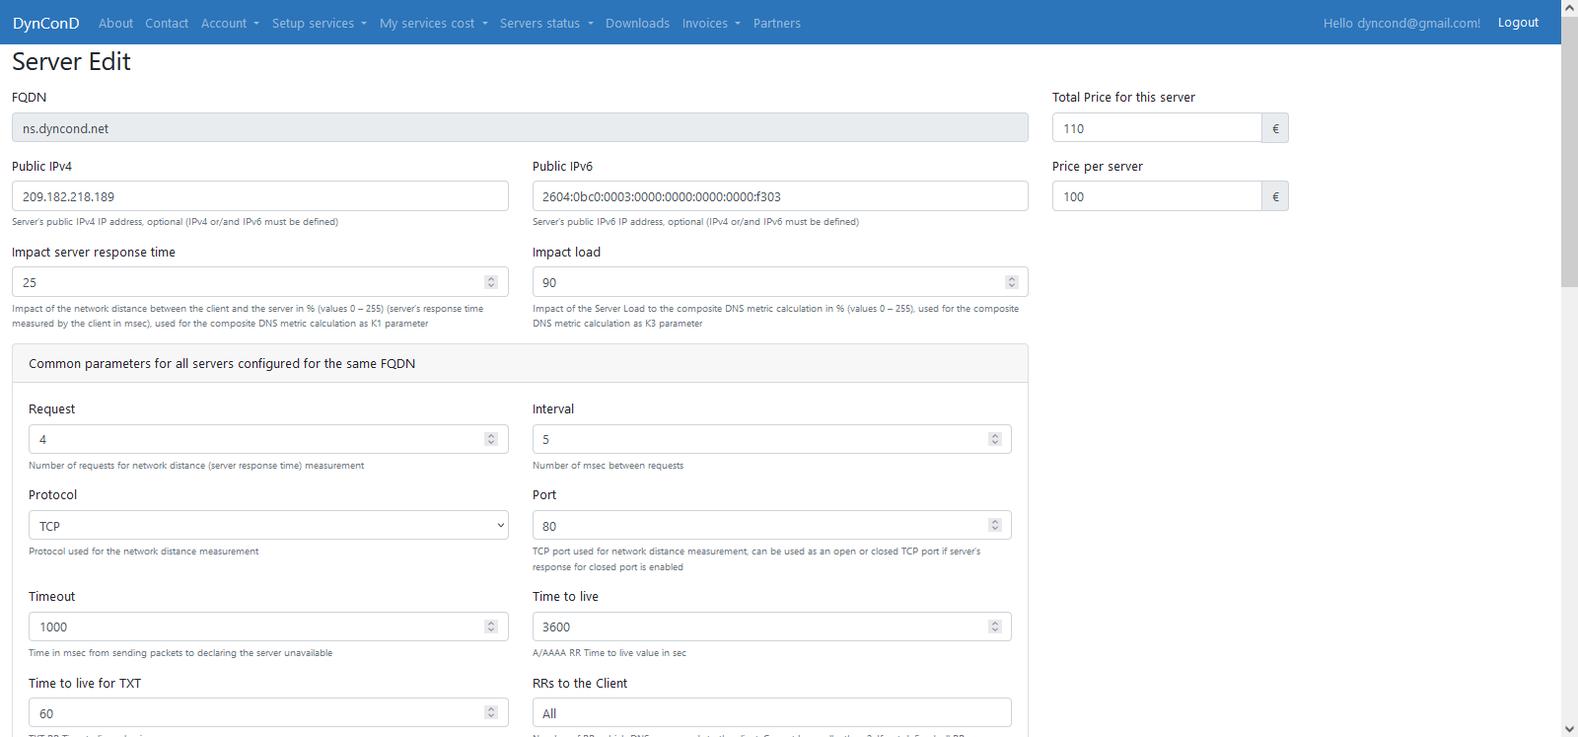This screenshot has height=737, width=1578.
Task: Click the Request field stepper arrows
Action: point(491,439)
